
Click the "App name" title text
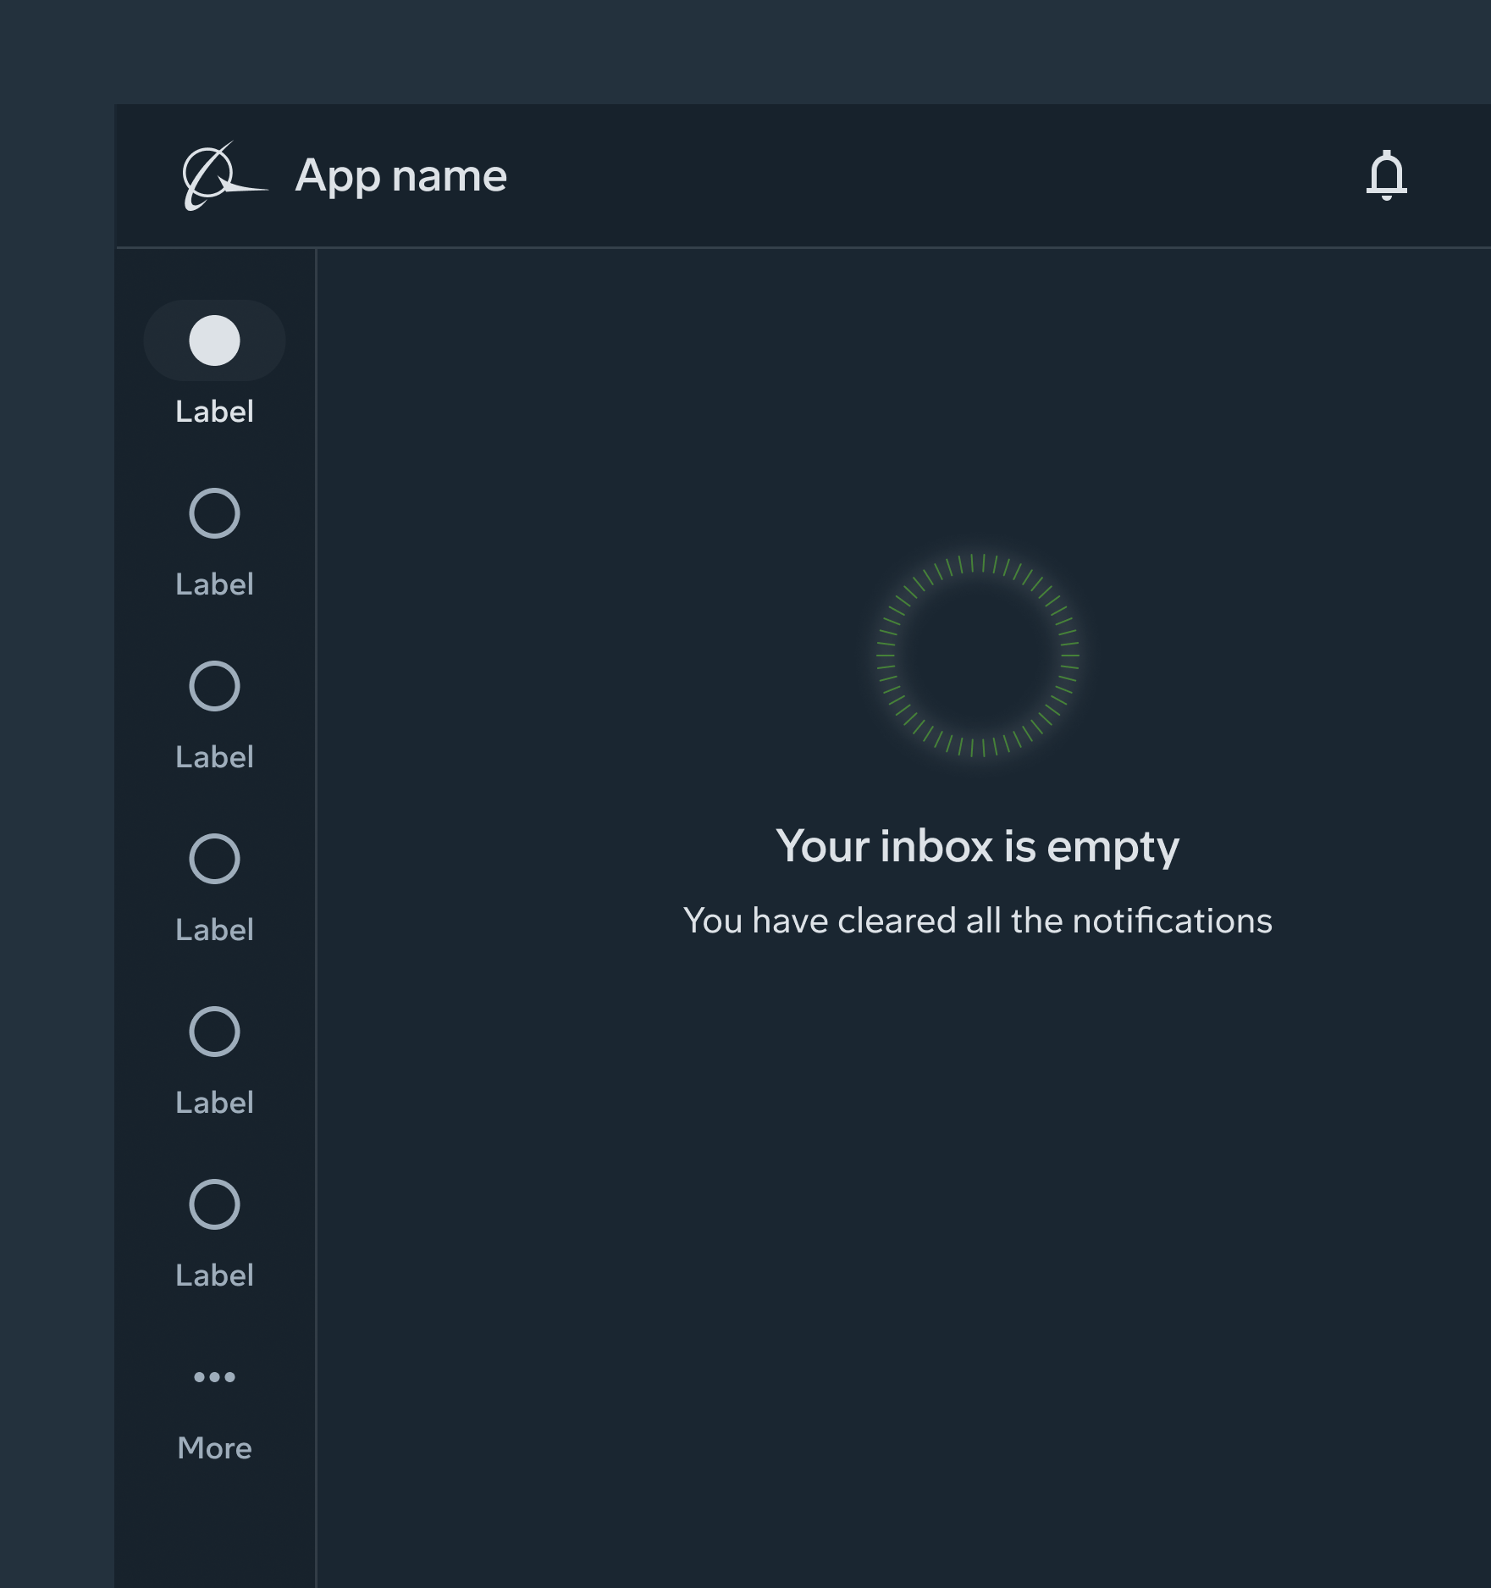400,176
